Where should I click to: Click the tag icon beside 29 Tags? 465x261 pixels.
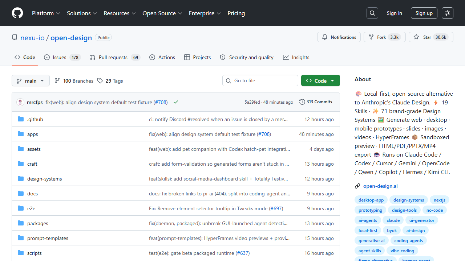100,81
